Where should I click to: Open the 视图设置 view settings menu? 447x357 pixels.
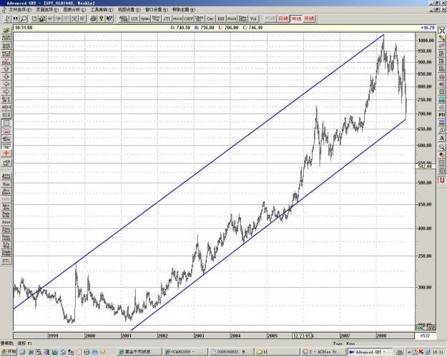pos(129,9)
